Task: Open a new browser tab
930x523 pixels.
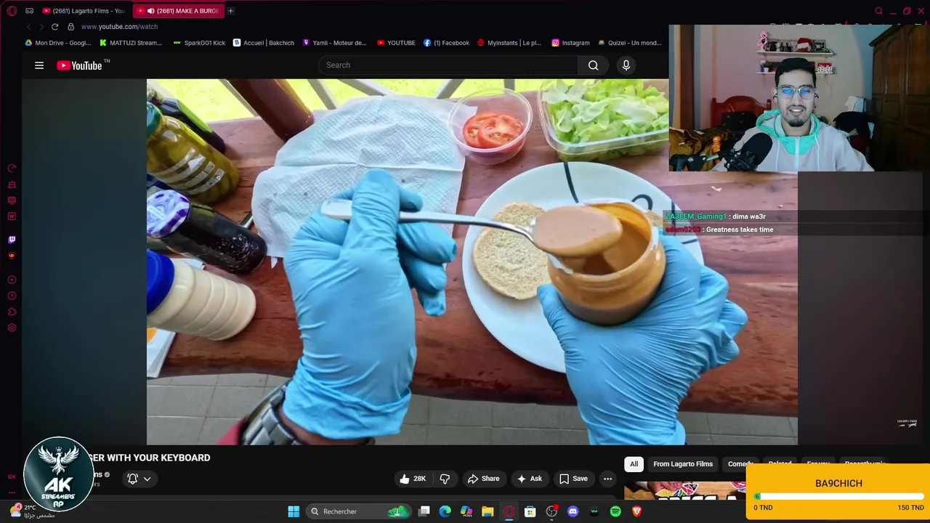Action: pyautogui.click(x=231, y=11)
